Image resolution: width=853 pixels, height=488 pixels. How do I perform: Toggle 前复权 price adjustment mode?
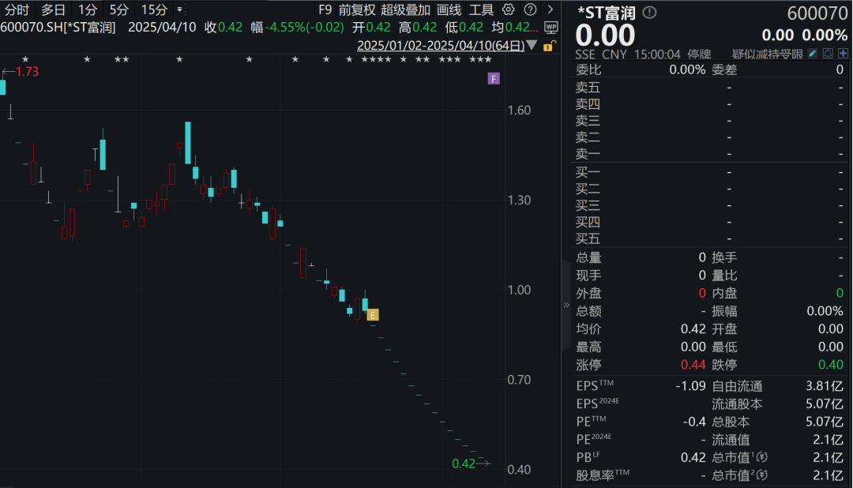[357, 9]
